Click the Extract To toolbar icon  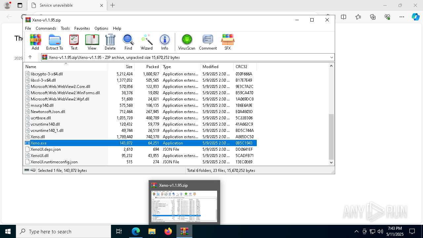click(x=55, y=42)
